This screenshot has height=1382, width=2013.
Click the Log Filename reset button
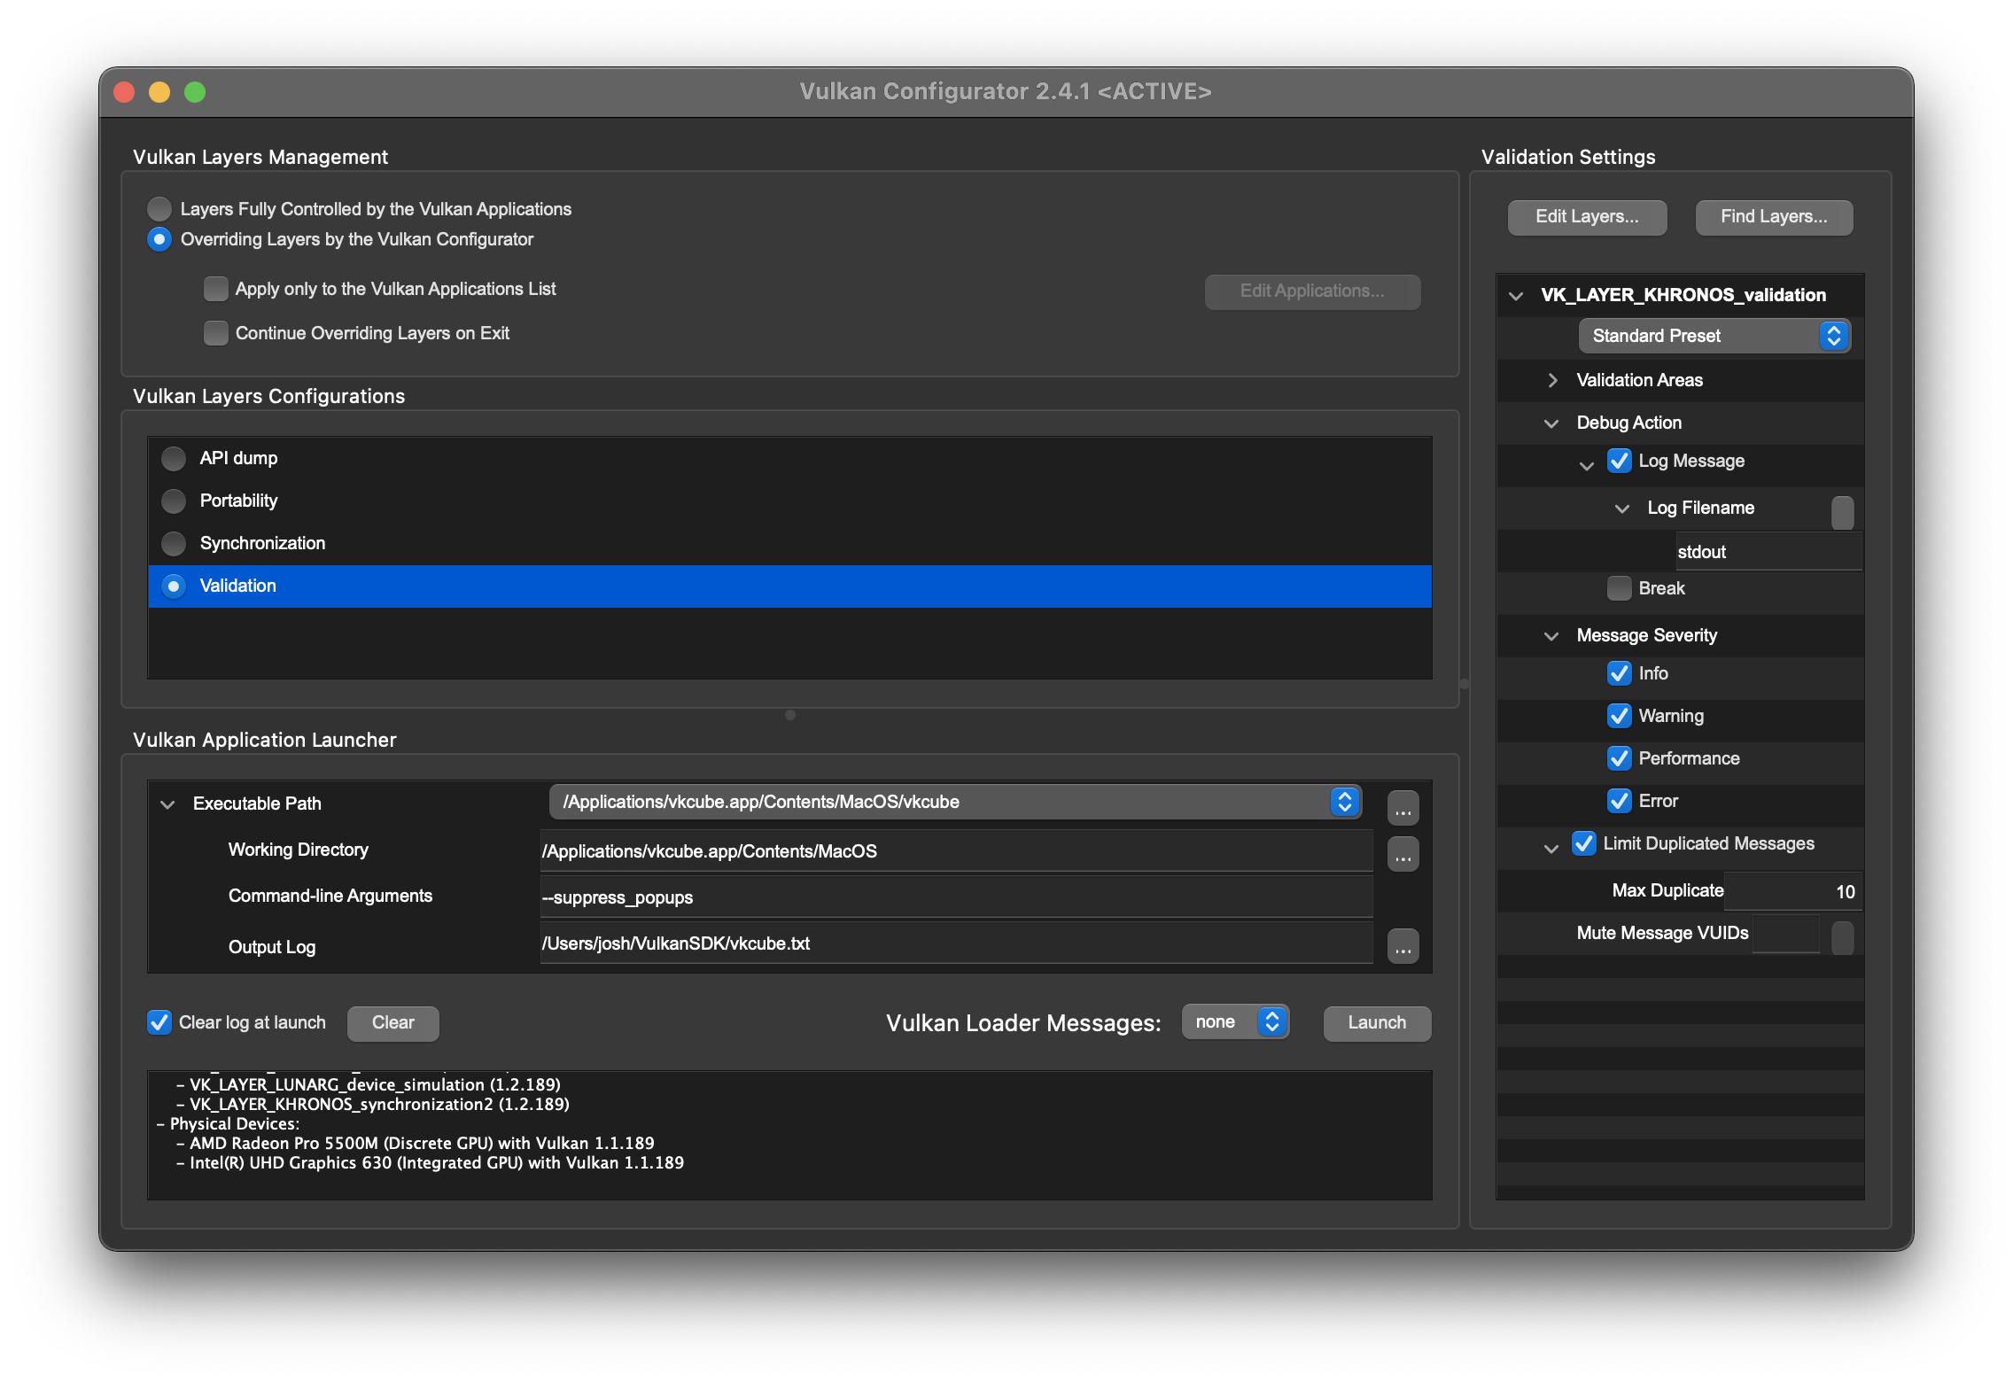[x=1842, y=511]
